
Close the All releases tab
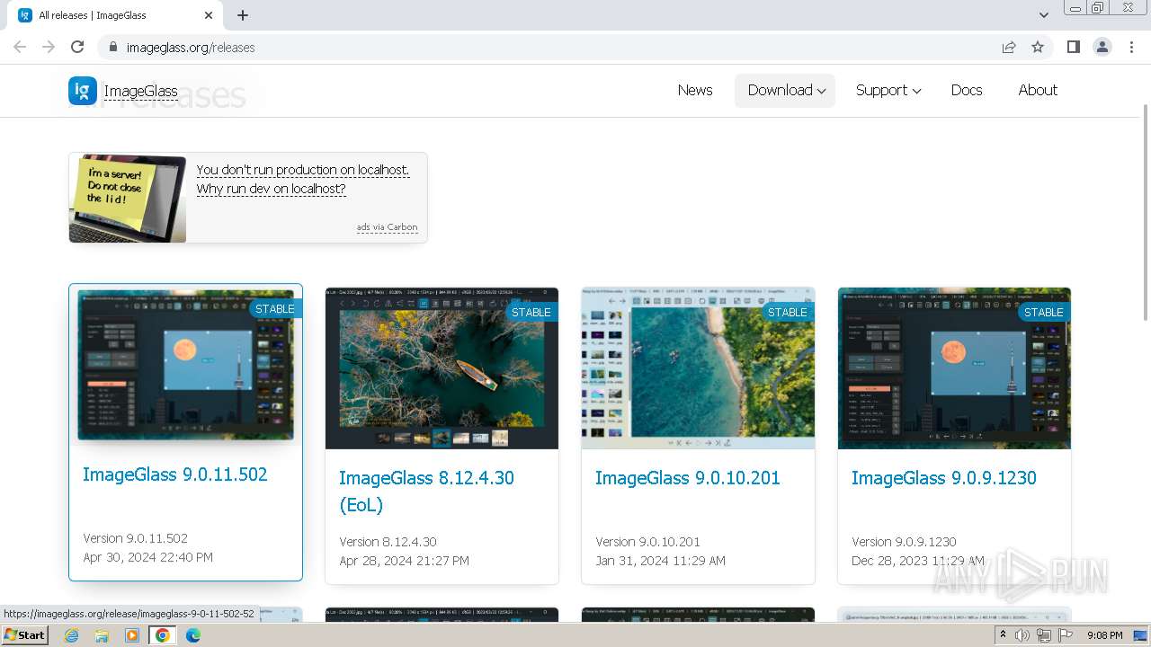209,15
